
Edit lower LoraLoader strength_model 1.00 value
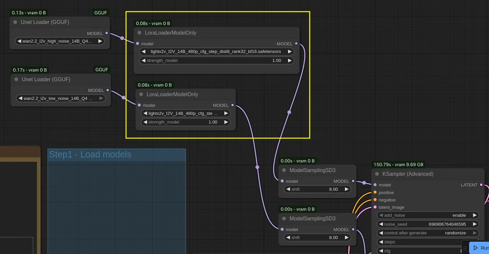213,122
